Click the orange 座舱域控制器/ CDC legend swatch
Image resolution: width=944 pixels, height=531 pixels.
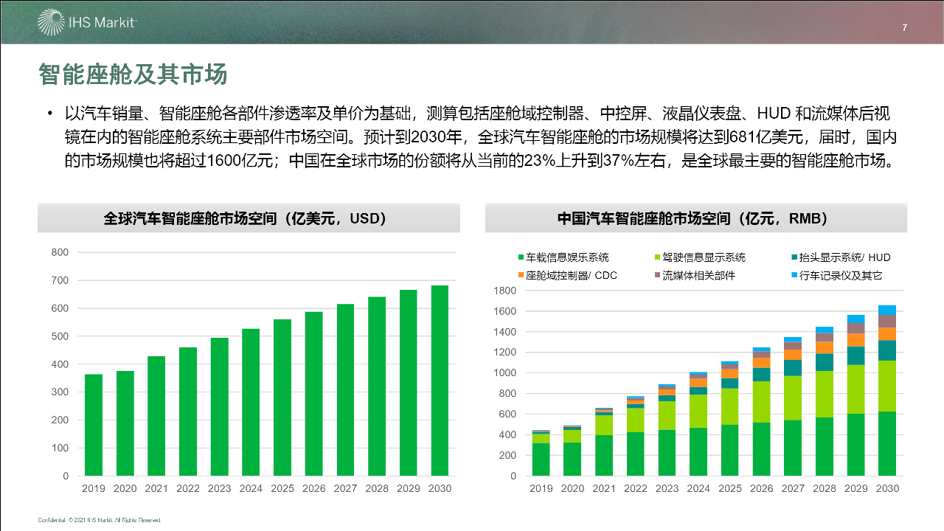click(x=521, y=276)
